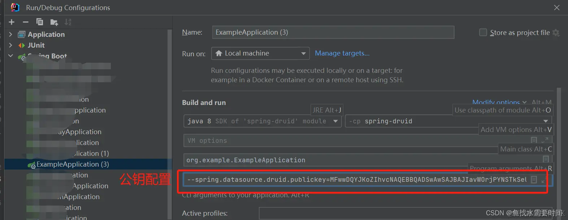Click the Active profiles input field
This screenshot has height=220, width=568.
click(x=406, y=214)
